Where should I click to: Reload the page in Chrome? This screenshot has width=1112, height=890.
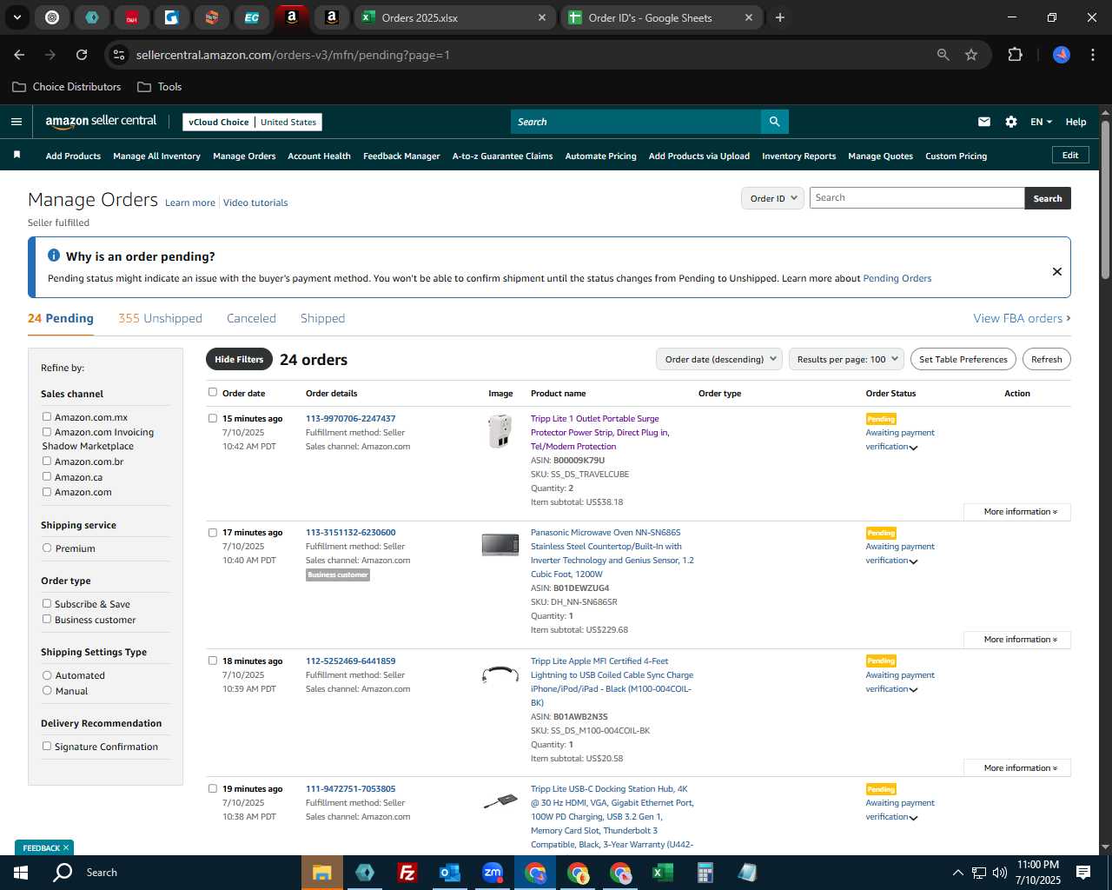tap(82, 55)
